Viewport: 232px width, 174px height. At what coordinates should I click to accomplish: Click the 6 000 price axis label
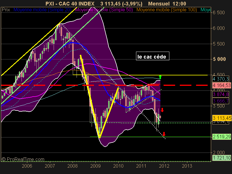click(219, 28)
